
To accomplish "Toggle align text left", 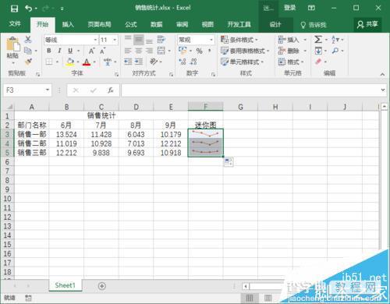I will (x=128, y=51).
